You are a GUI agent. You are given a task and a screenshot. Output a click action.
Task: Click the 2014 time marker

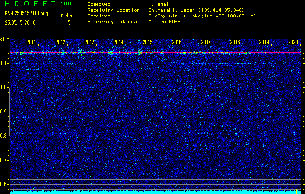[118, 42]
